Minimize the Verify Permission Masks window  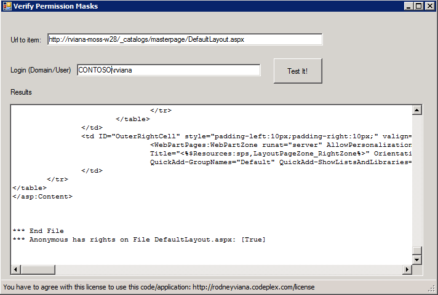click(409, 6)
